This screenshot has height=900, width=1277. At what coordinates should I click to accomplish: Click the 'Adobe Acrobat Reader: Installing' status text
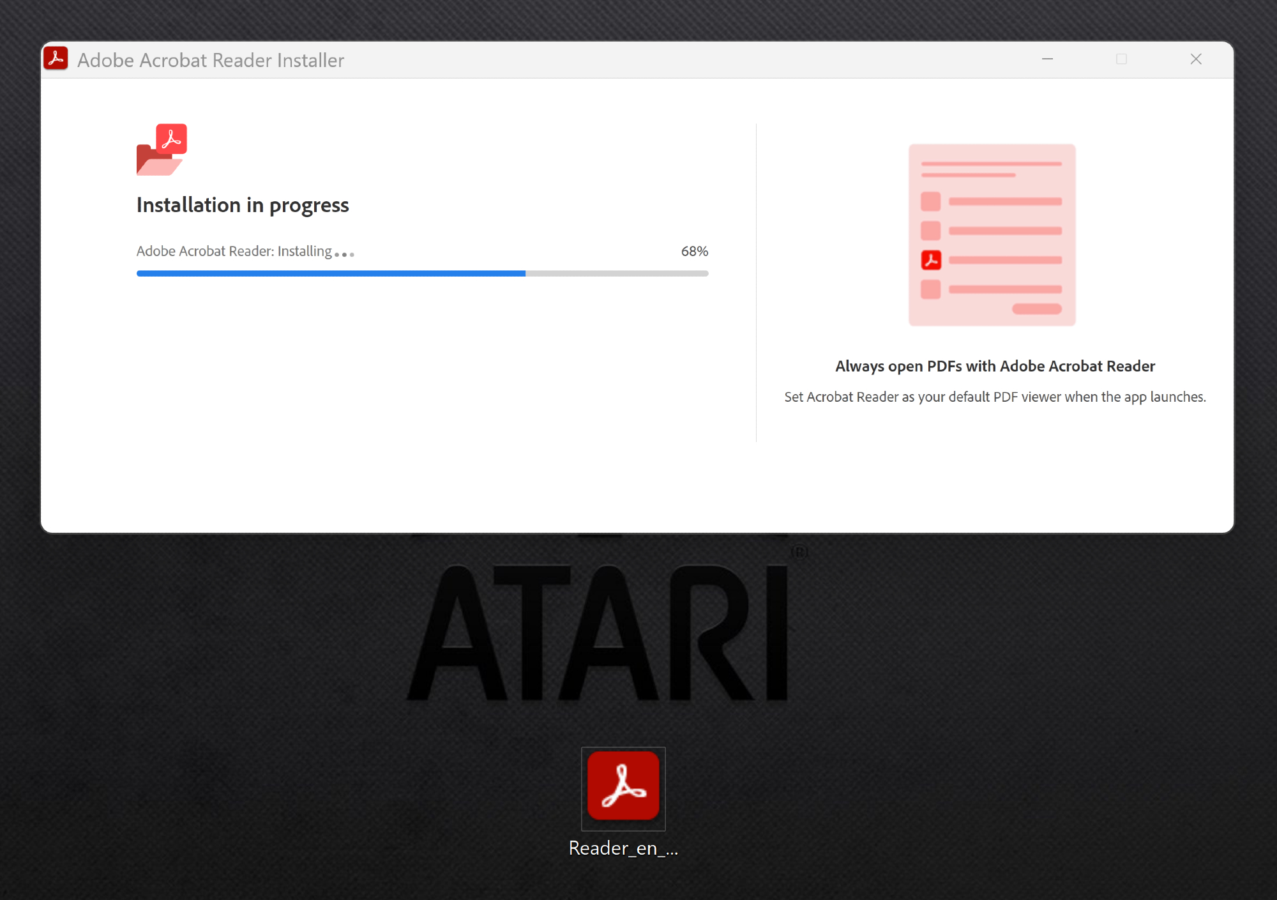(x=234, y=252)
